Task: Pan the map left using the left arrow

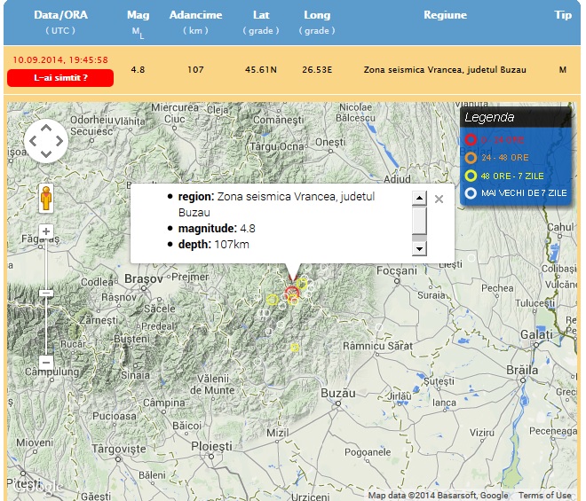Action: [33, 141]
